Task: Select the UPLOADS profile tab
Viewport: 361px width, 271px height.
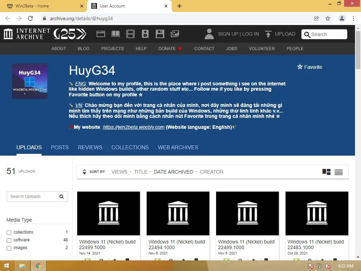Action: [29, 147]
